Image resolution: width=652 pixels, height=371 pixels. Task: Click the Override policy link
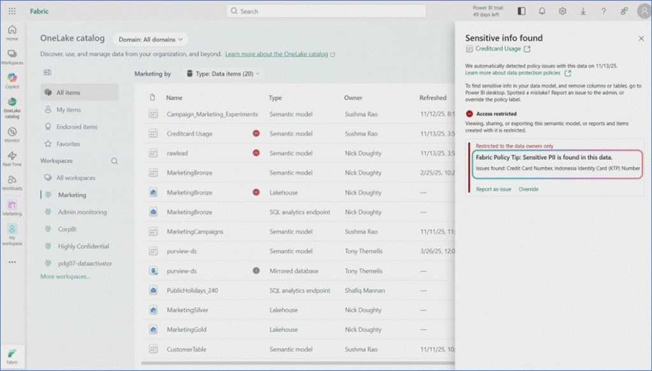[x=528, y=189]
